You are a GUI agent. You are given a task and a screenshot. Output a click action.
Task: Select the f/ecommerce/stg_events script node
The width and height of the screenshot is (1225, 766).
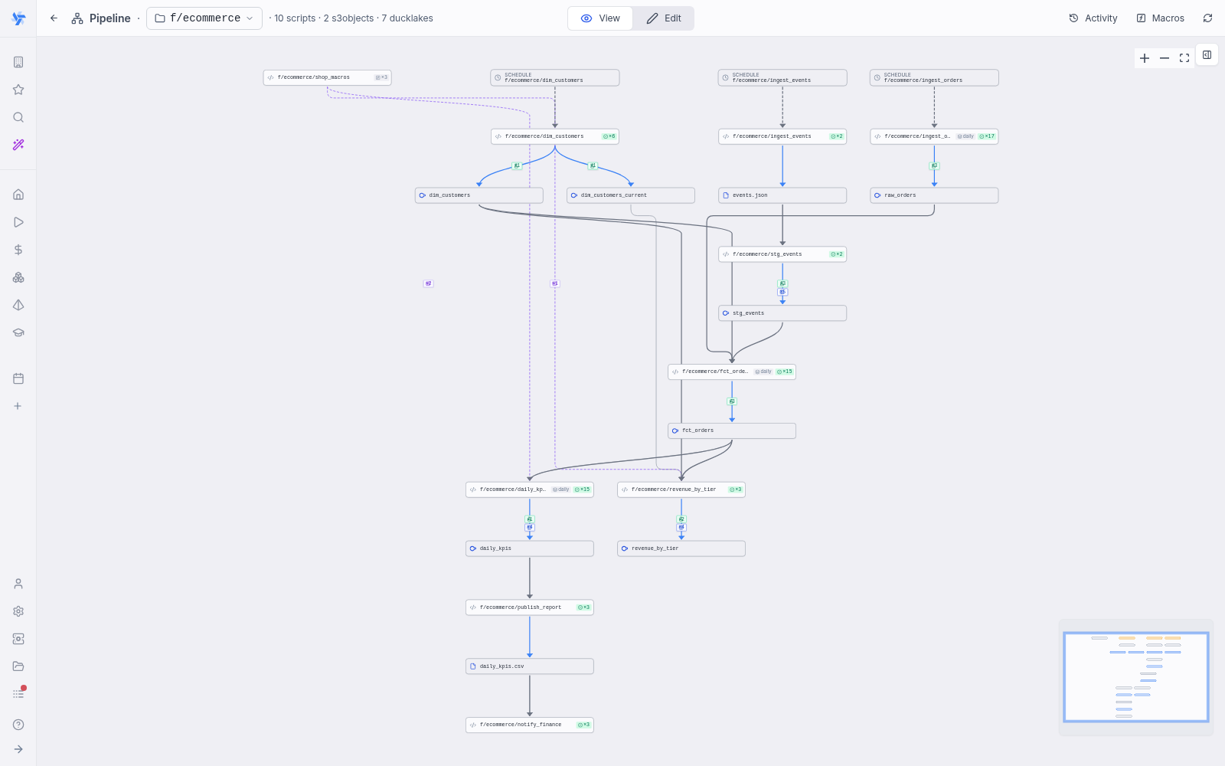click(782, 254)
